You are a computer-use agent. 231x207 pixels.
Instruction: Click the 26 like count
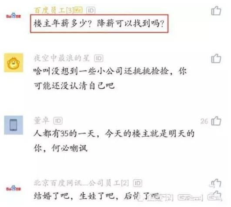tap(204, 121)
